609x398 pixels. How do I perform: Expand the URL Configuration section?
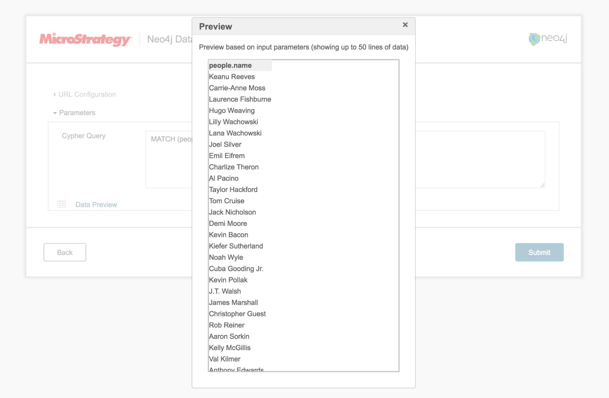coord(87,94)
